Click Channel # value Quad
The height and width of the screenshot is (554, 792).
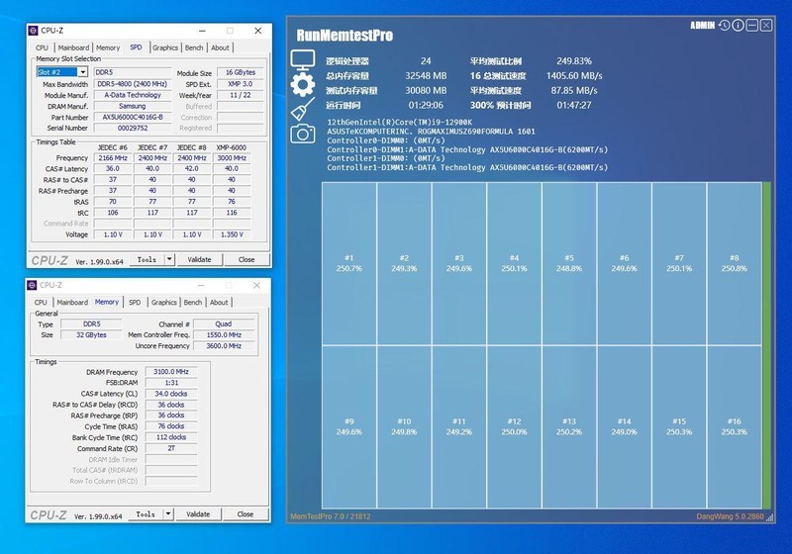pyautogui.click(x=224, y=323)
